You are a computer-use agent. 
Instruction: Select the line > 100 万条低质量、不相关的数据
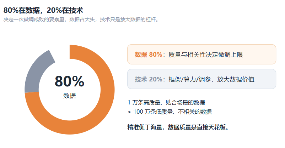[170, 112]
